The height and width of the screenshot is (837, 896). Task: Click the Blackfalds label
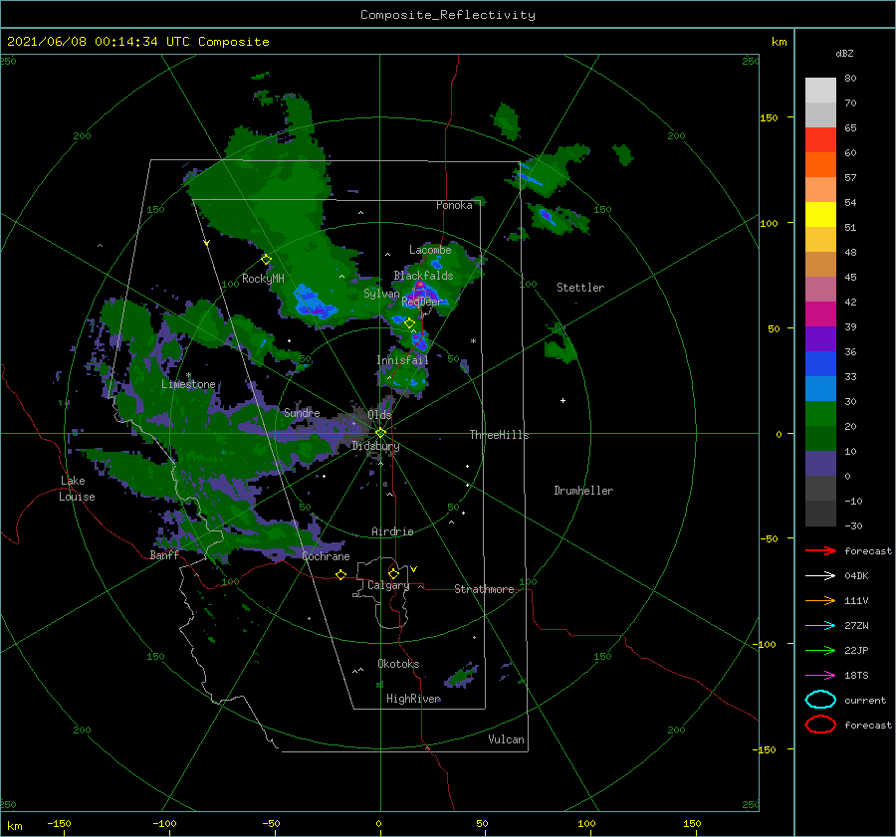point(423,276)
